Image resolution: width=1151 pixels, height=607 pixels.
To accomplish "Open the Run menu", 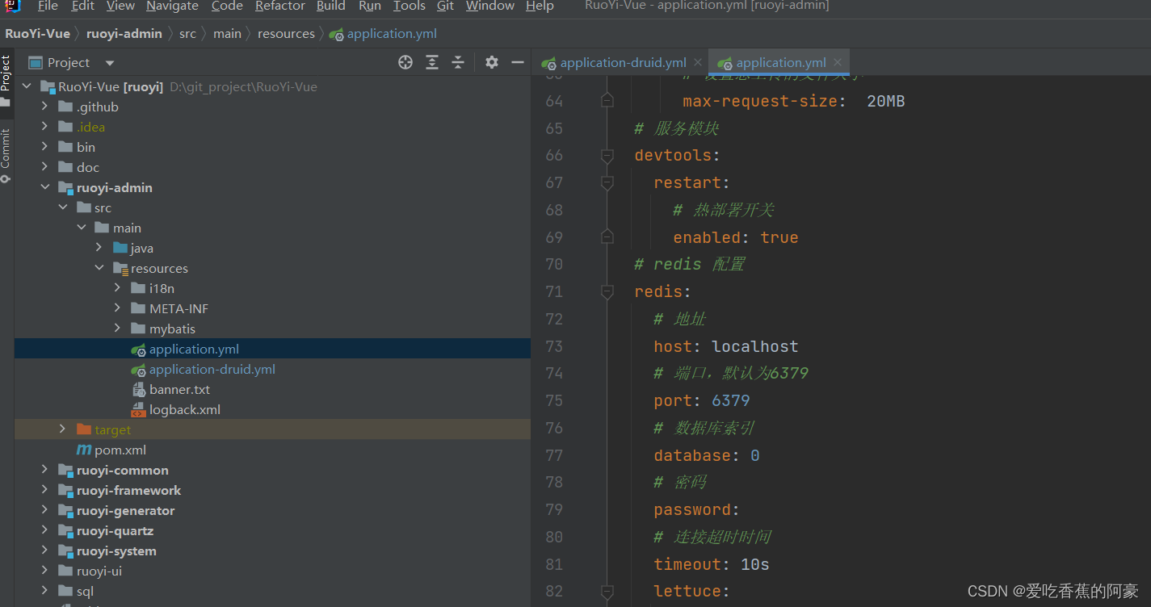I will coord(370,6).
